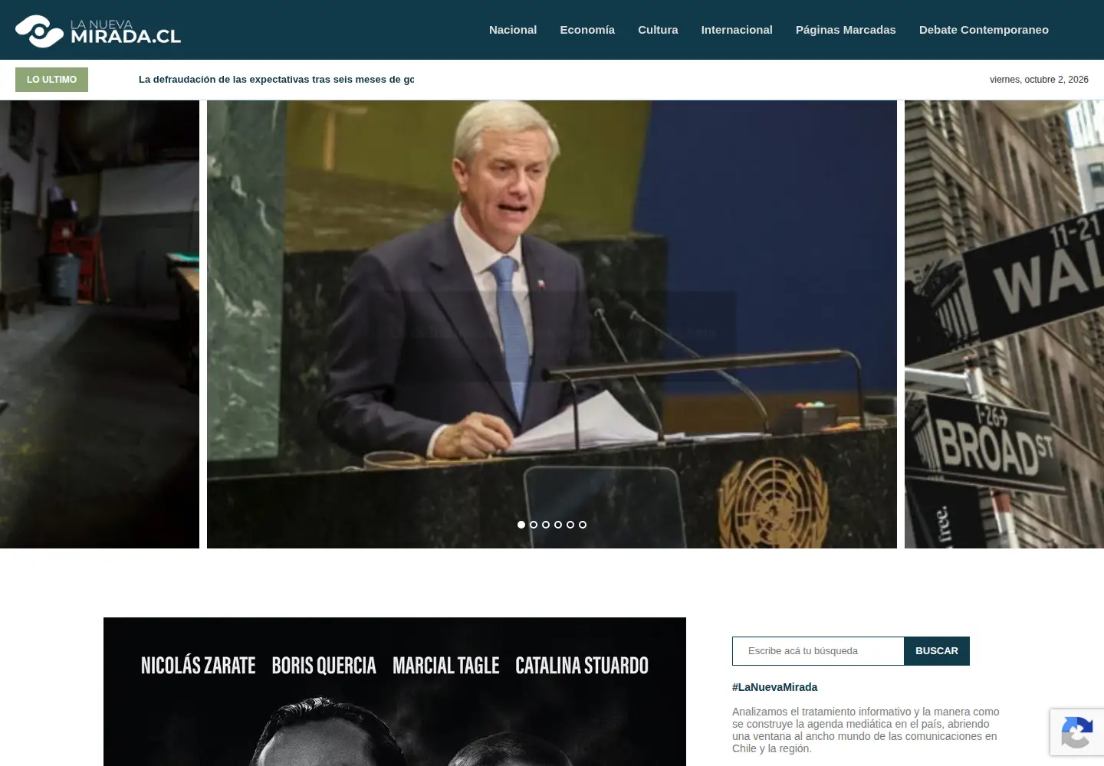Image resolution: width=1104 pixels, height=766 pixels.
Task: Open the ticker headline about la defraudación
Action: click(276, 80)
